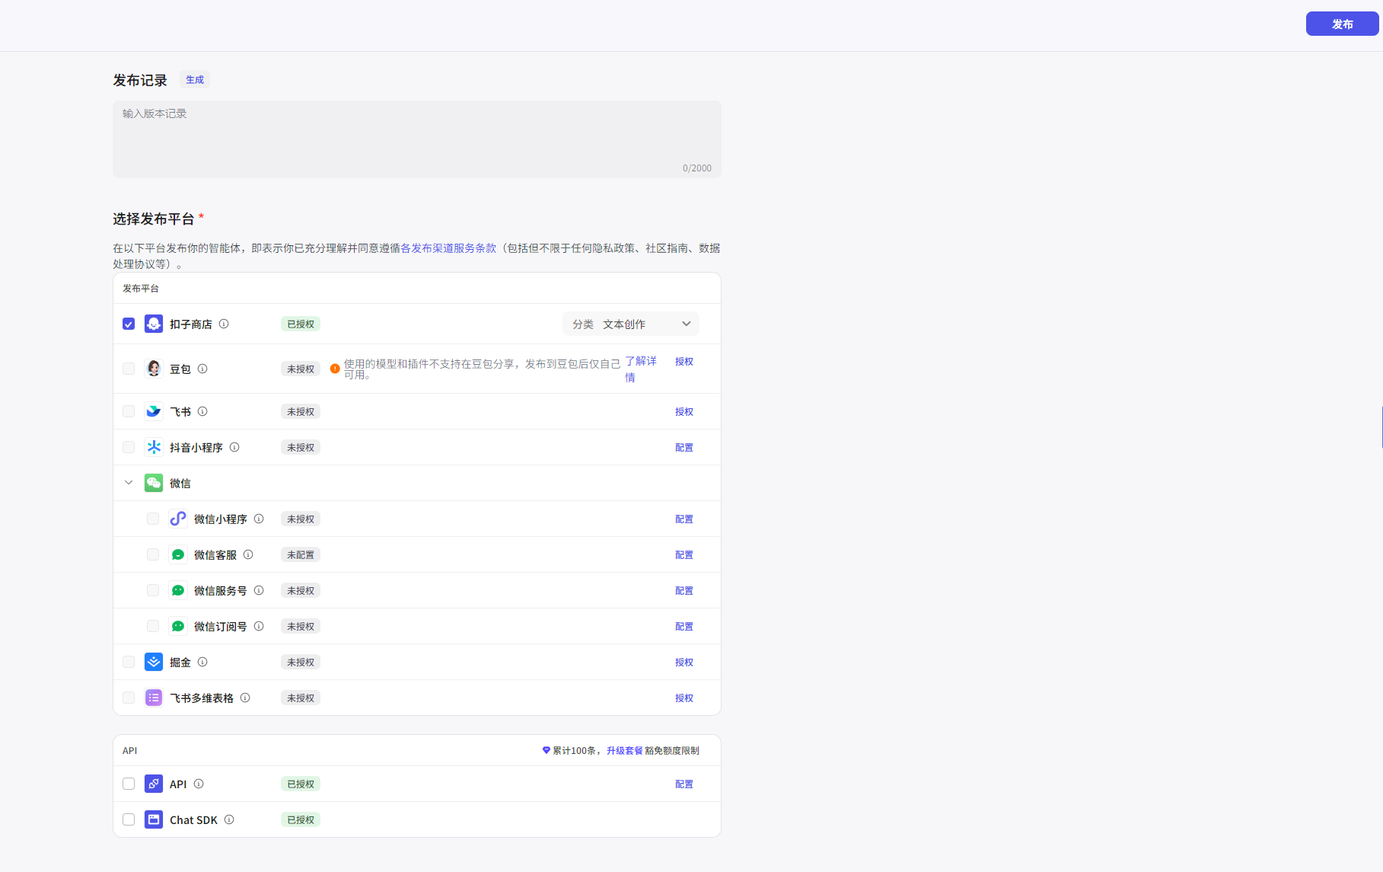Click the 豆包 avatar icon

click(x=154, y=369)
